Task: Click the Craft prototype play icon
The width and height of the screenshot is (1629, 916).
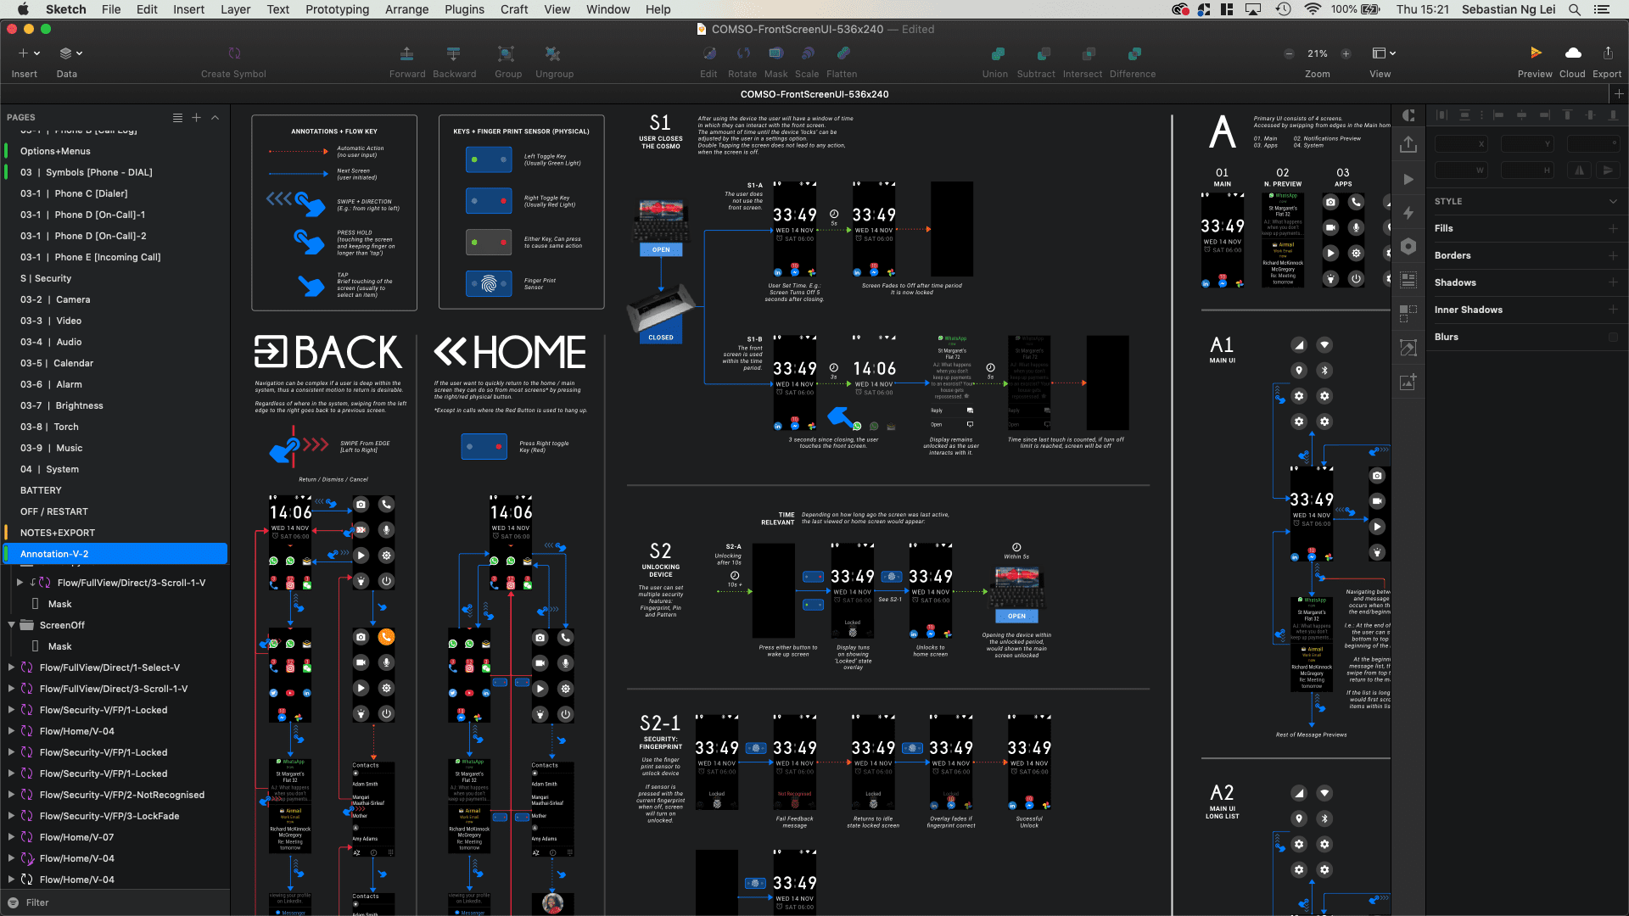Action: tap(1408, 180)
